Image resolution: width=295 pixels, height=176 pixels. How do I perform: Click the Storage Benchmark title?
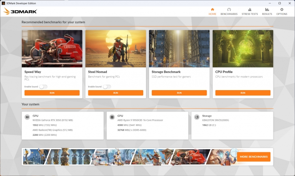(x=166, y=72)
